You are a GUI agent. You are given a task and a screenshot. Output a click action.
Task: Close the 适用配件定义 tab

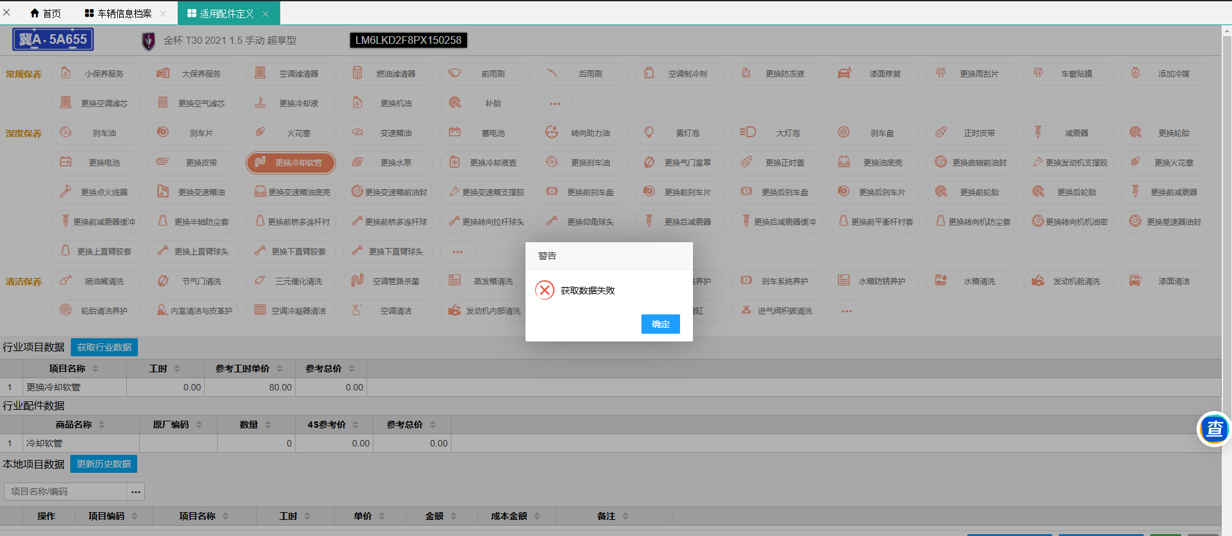[265, 14]
